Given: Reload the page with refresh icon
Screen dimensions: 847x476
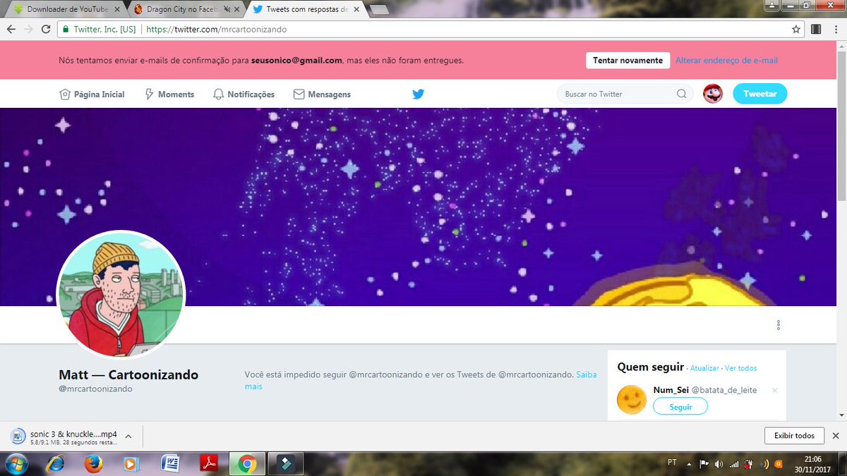Looking at the screenshot, I should (46, 30).
